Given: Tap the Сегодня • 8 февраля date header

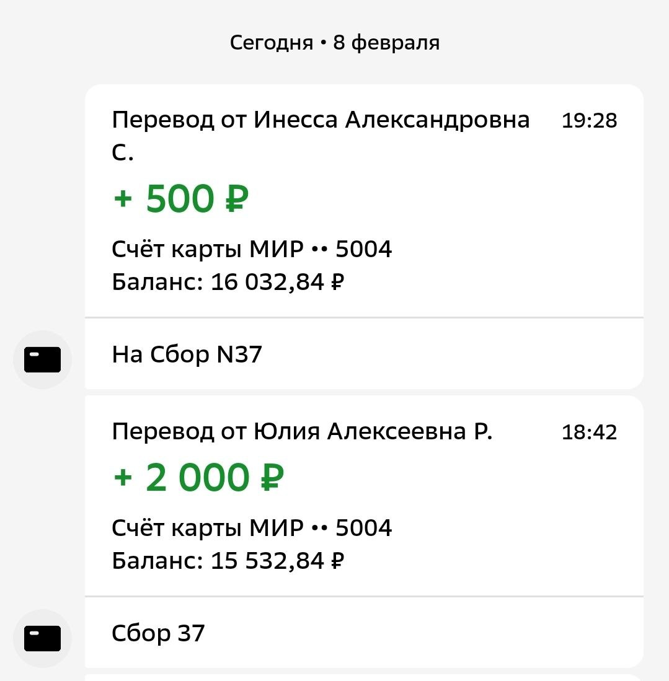Looking at the screenshot, I should click(334, 43).
